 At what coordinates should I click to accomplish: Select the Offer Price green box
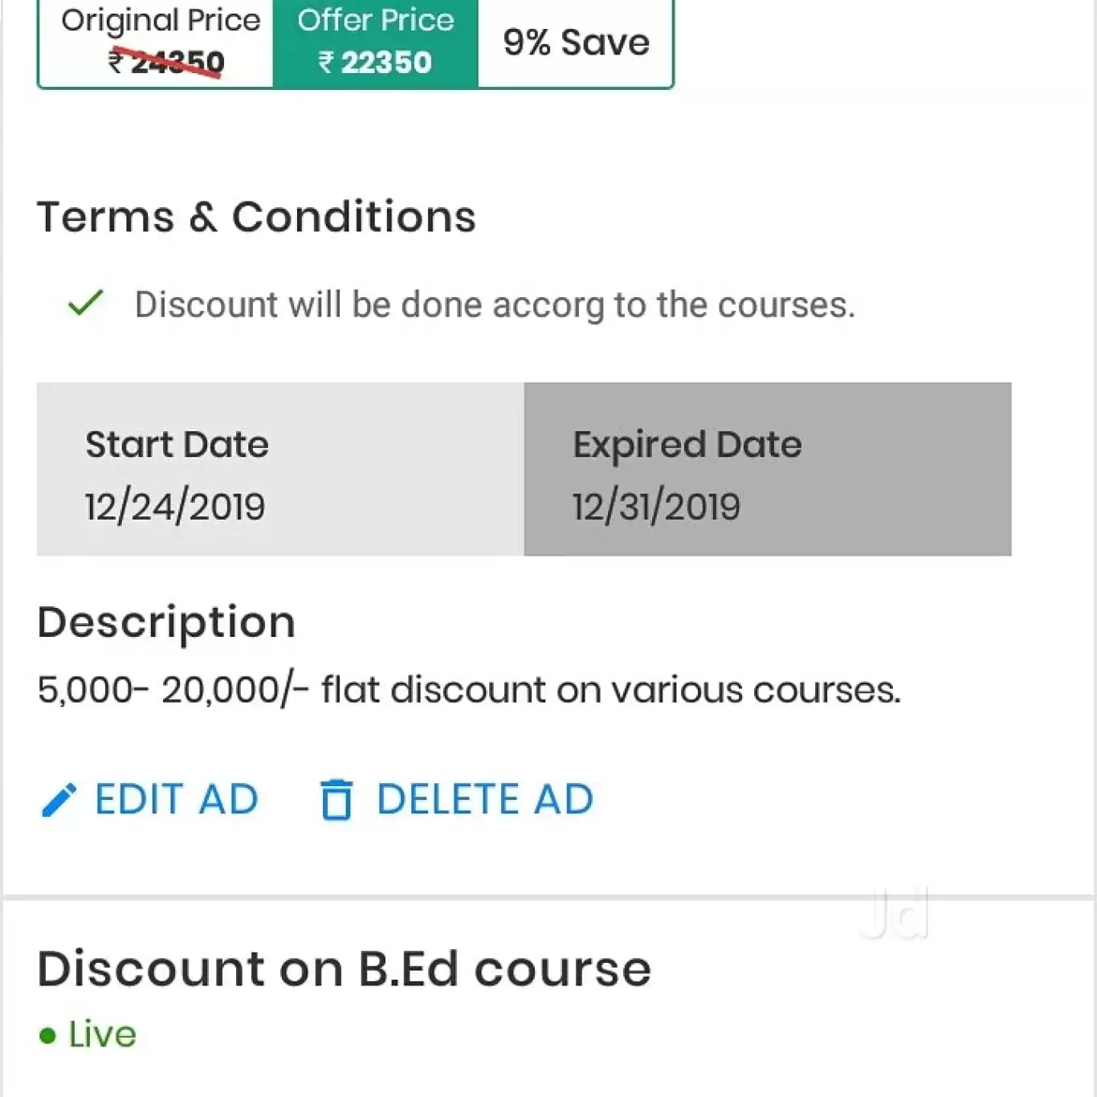pos(375,42)
